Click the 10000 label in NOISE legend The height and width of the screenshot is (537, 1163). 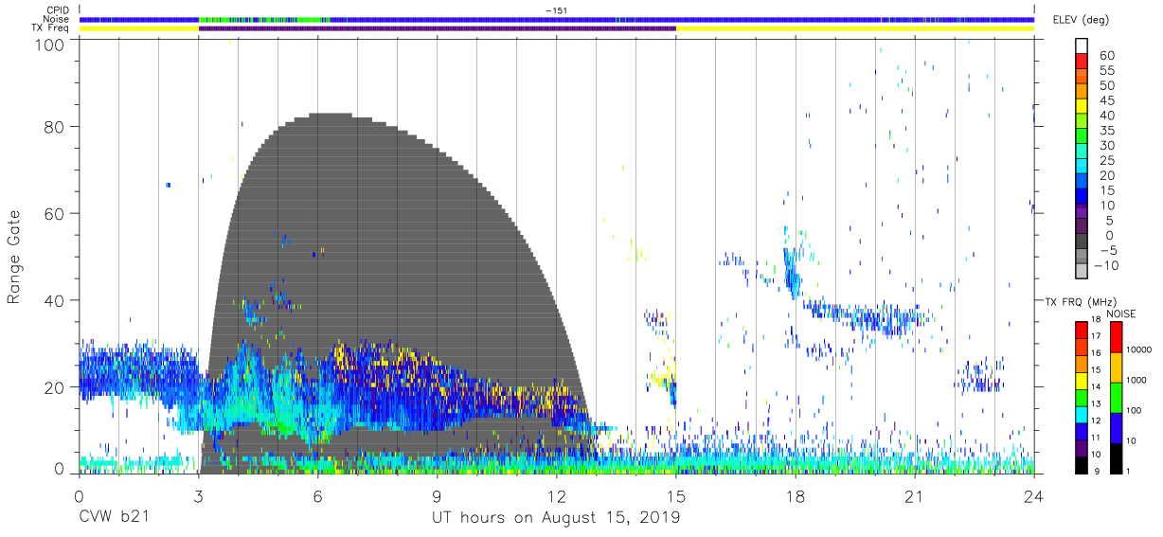click(x=1138, y=350)
